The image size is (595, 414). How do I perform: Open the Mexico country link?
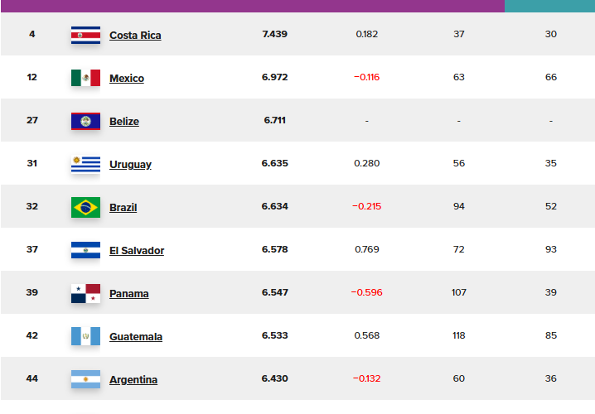point(127,79)
